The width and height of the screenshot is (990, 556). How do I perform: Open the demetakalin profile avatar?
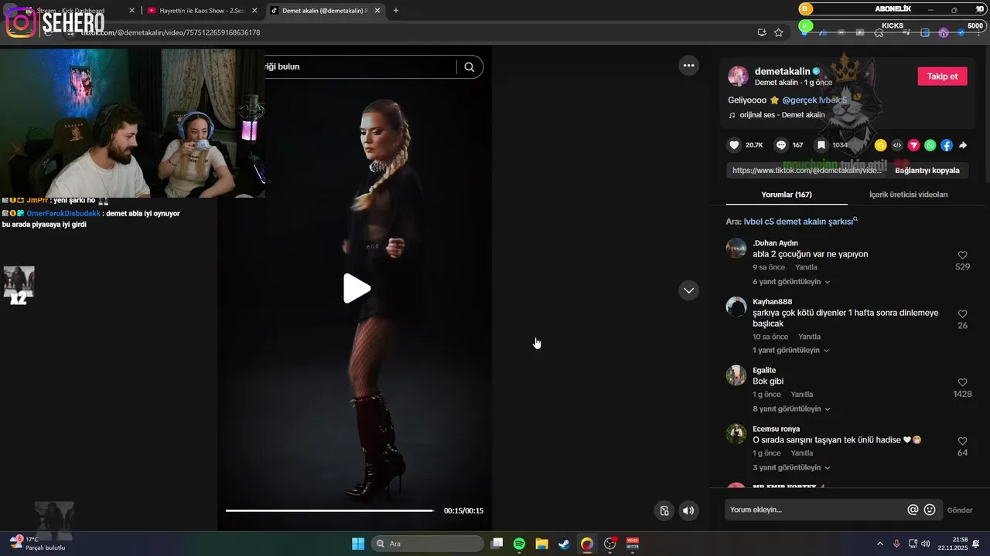(x=739, y=76)
